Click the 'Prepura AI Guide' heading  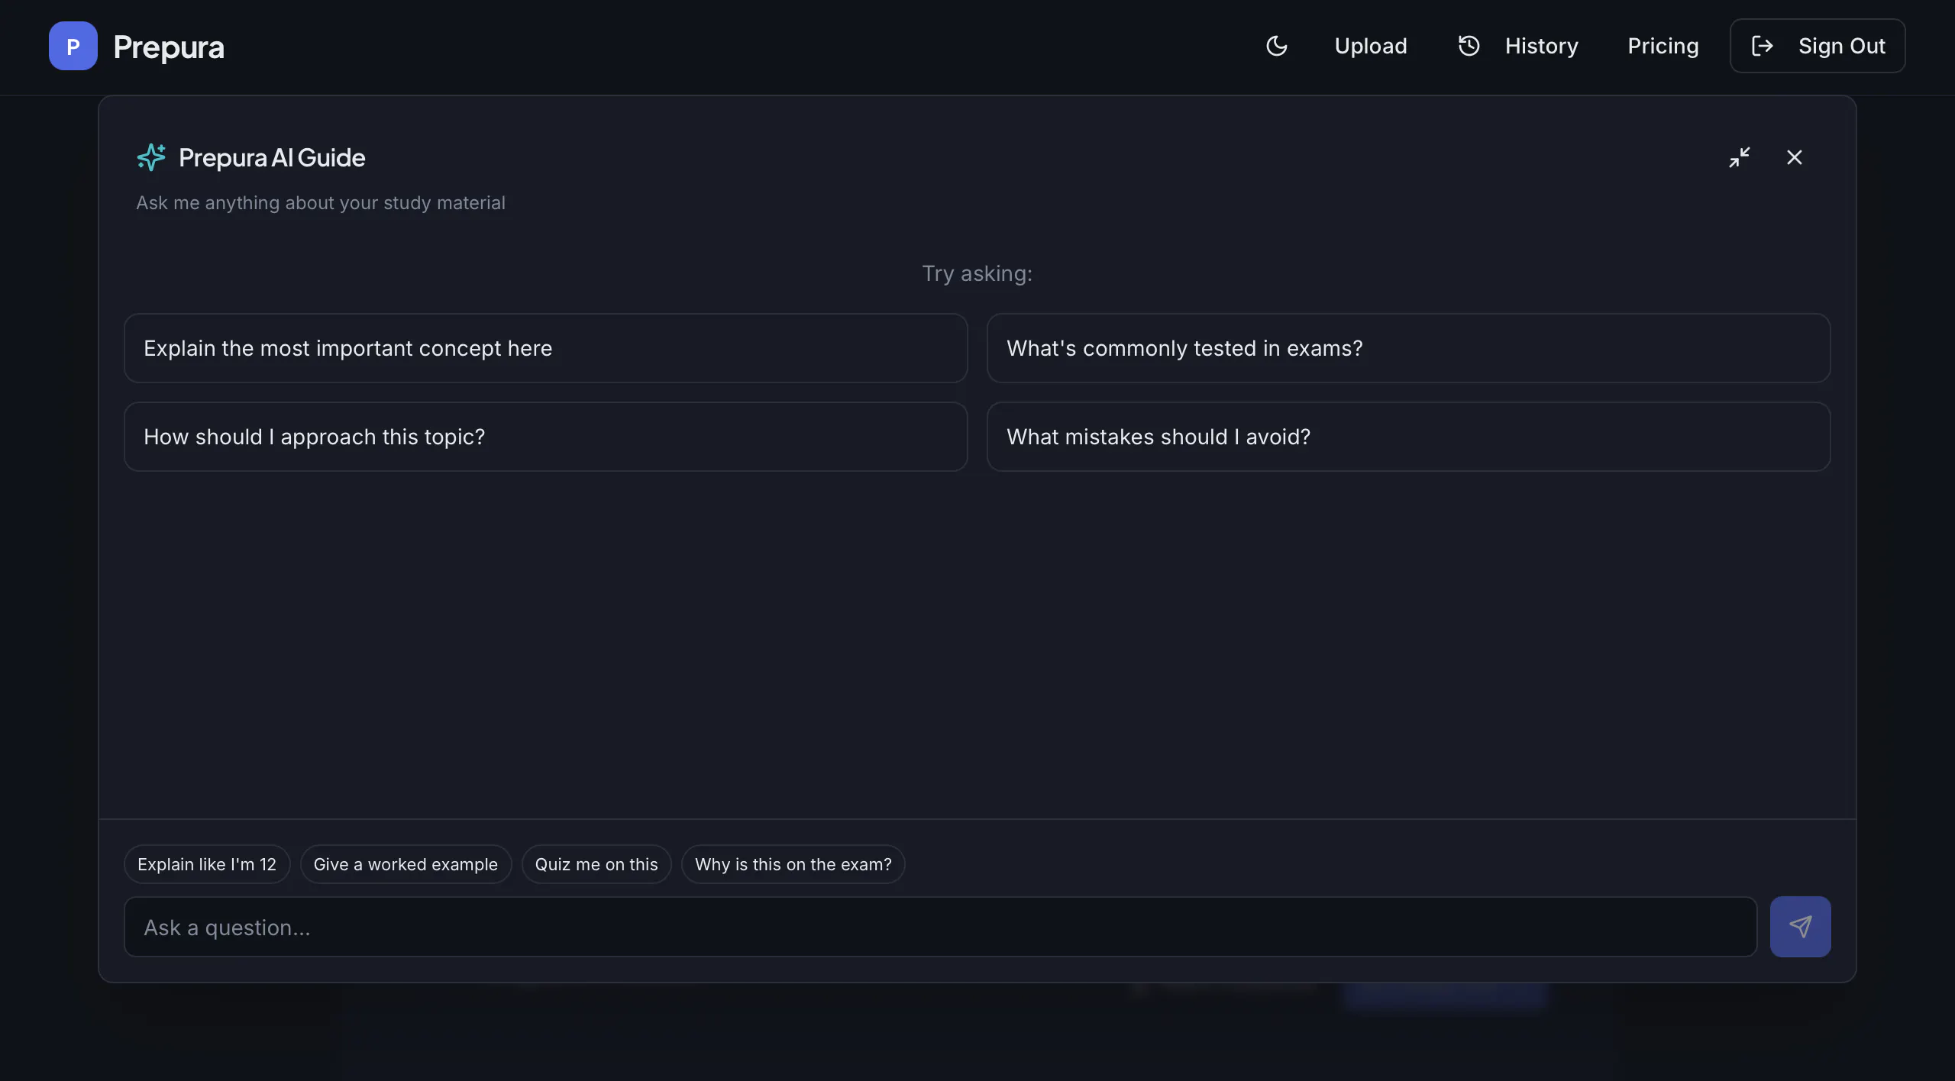pos(272,157)
